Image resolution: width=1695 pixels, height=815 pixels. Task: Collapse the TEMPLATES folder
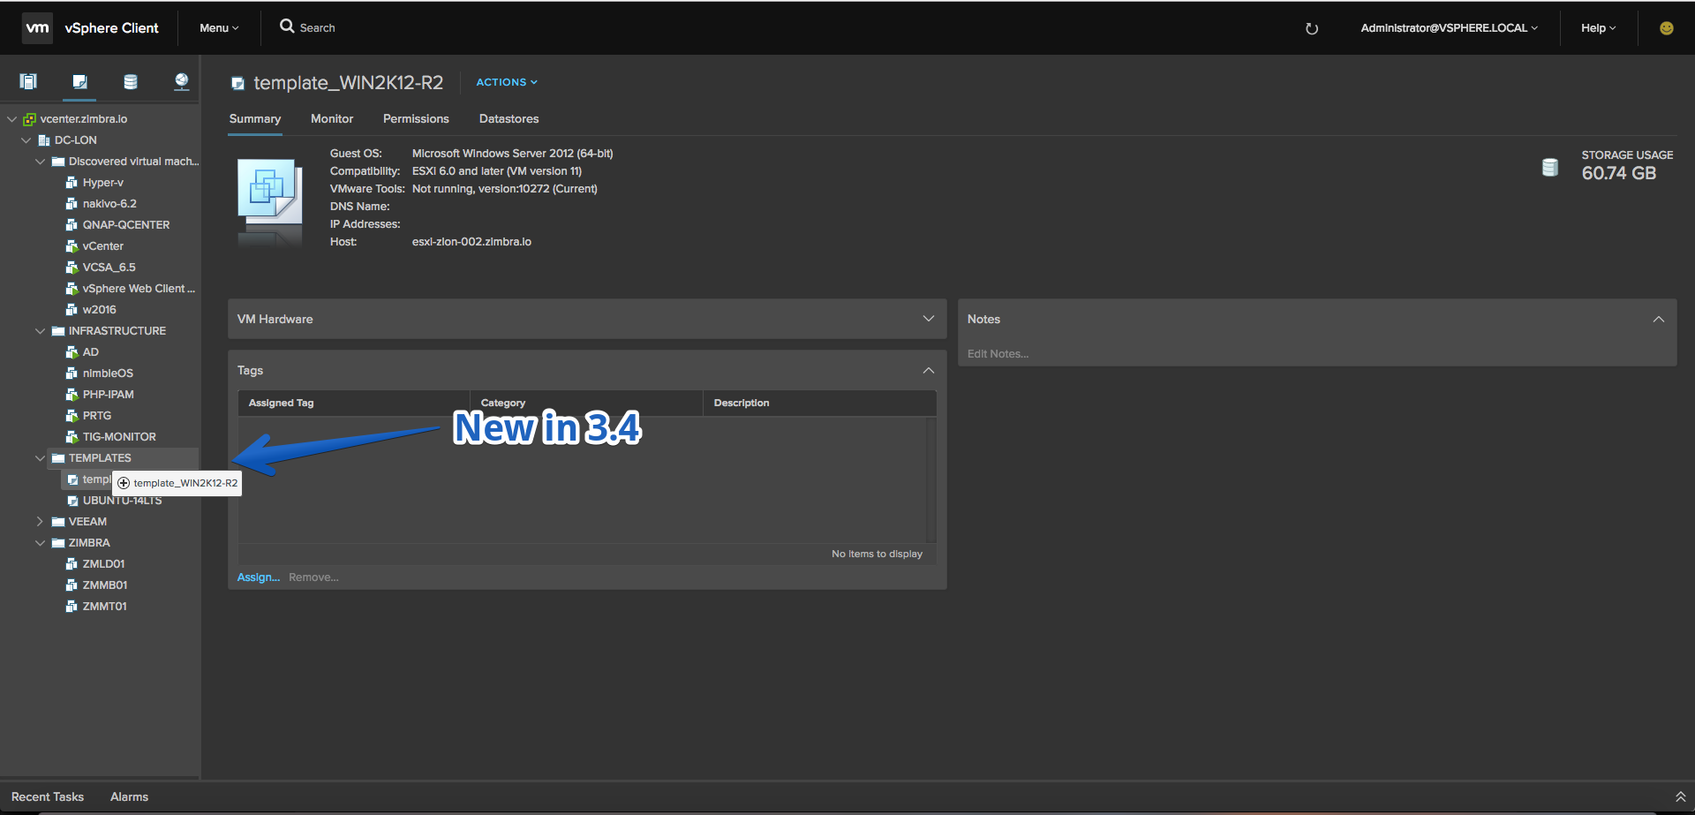click(x=41, y=458)
